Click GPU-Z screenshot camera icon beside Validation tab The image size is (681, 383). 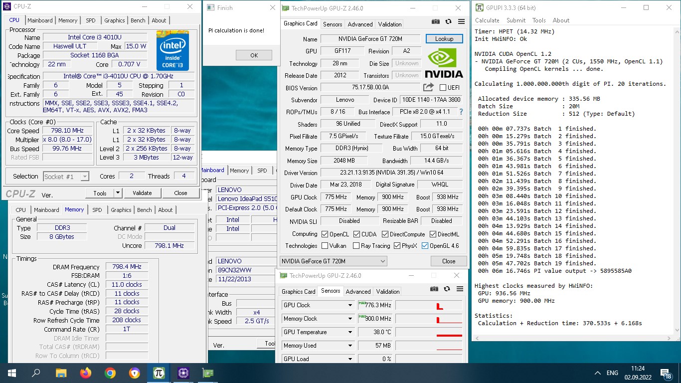(436, 22)
